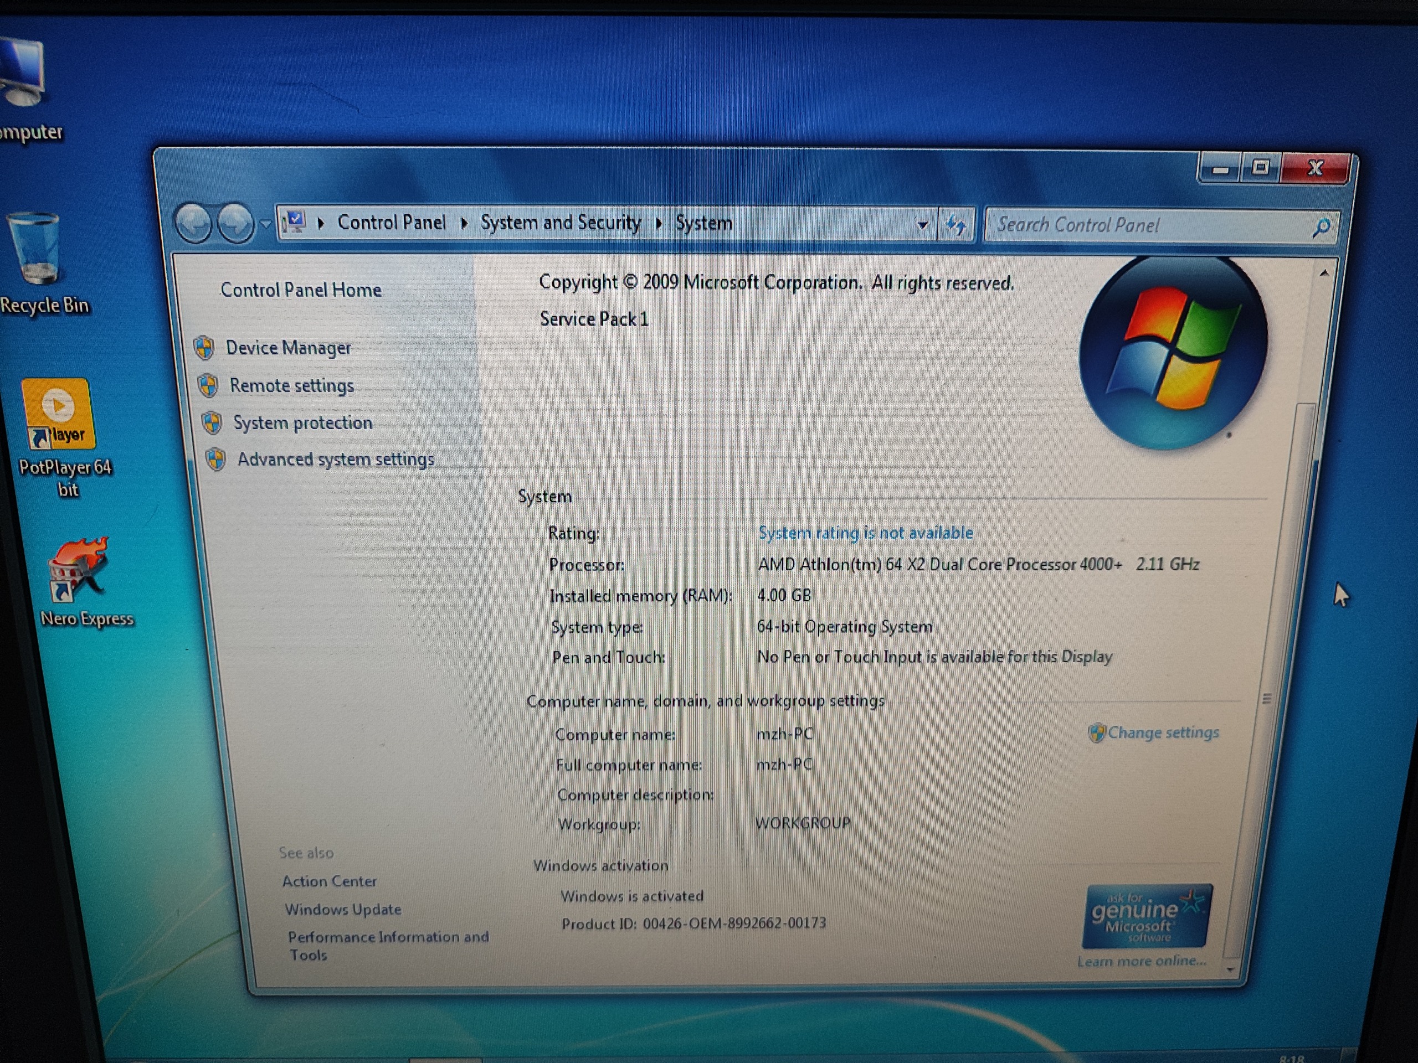Expand the arrow before Control Panel breadcrumb

pyautogui.click(x=321, y=223)
